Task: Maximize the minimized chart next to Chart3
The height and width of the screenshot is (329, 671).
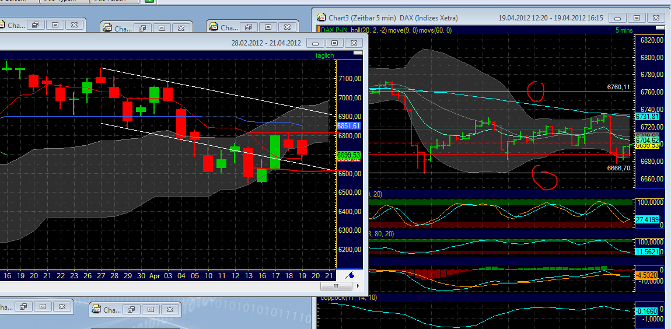Action: click(x=267, y=27)
